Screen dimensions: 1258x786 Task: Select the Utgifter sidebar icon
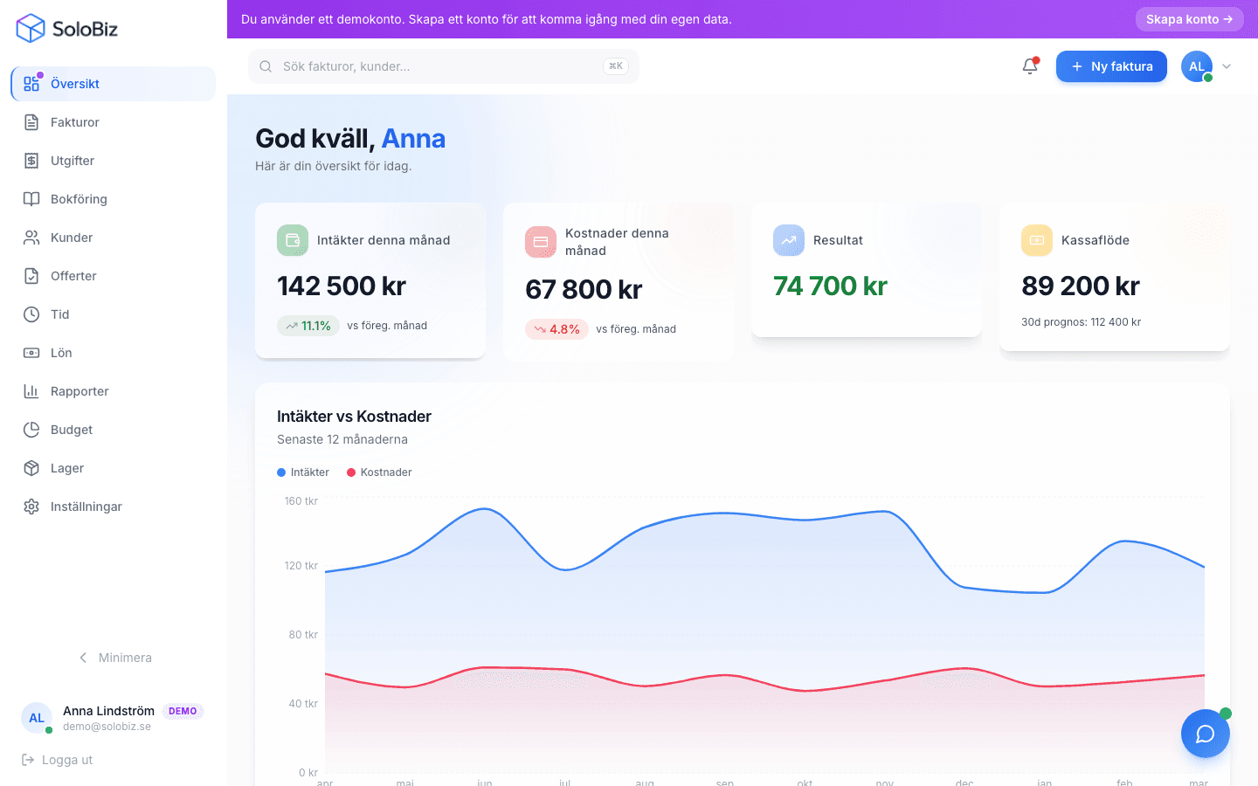point(31,161)
